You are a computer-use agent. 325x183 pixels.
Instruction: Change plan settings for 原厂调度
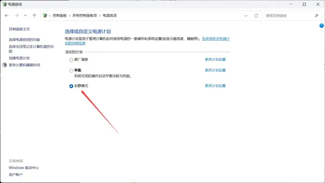[215, 60]
